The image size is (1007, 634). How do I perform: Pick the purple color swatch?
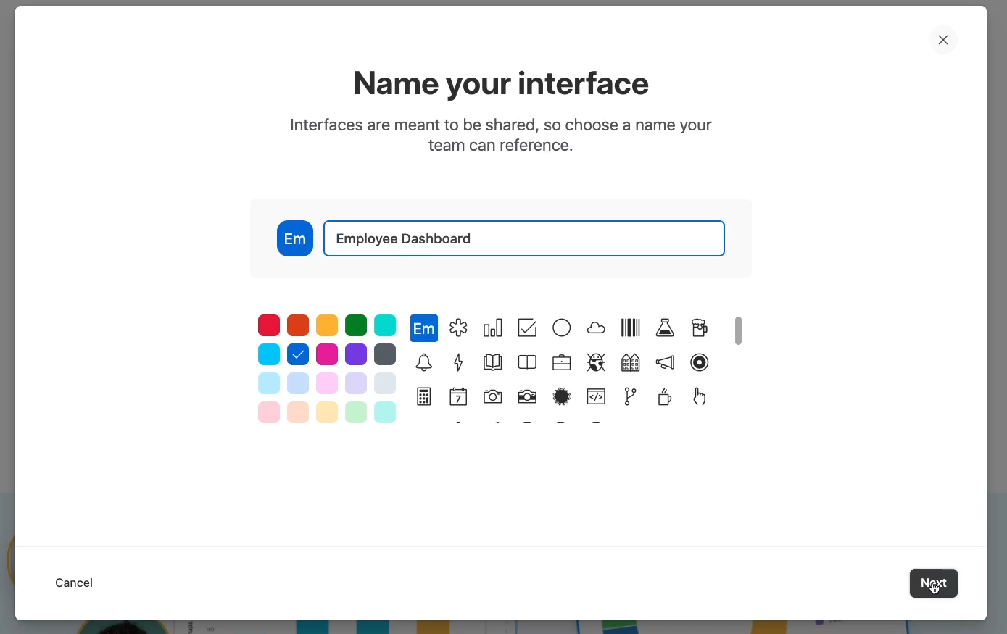tap(356, 354)
